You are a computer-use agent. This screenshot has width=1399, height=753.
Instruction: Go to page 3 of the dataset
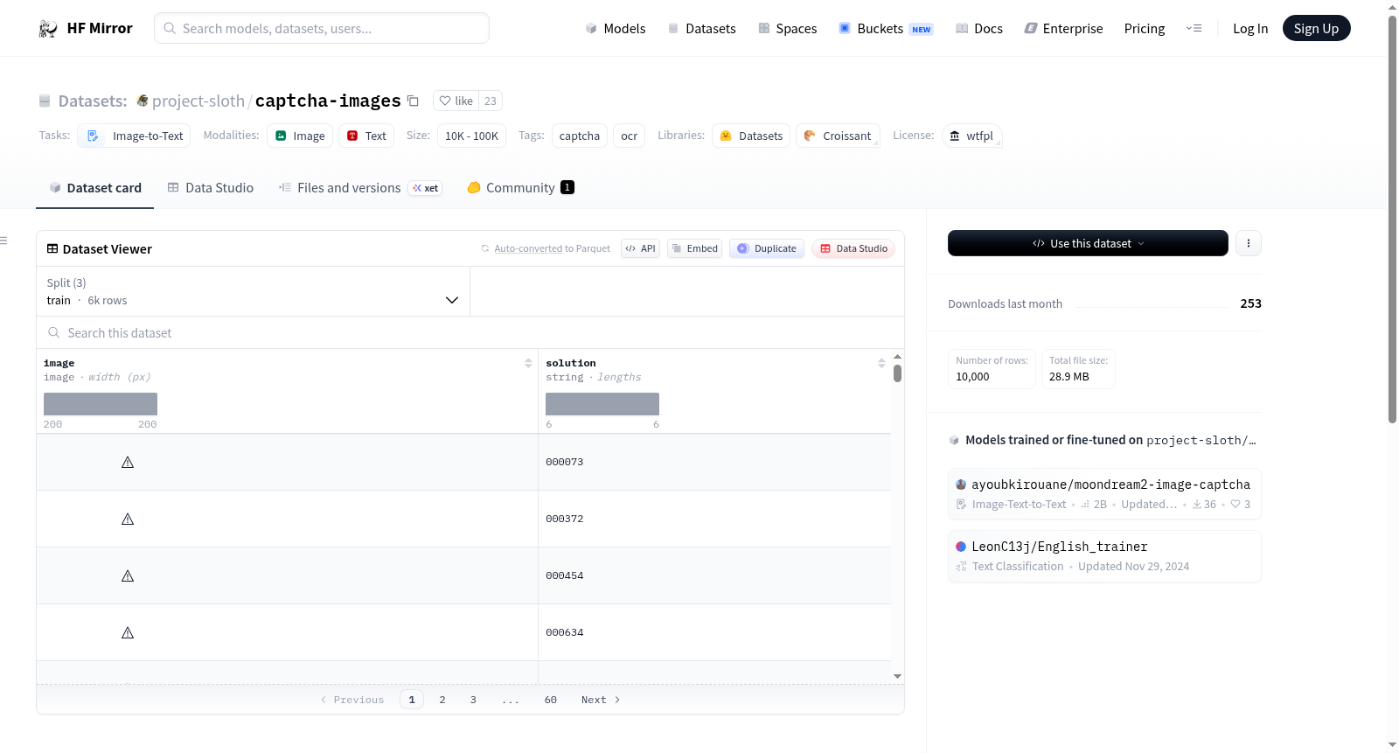pos(473,700)
